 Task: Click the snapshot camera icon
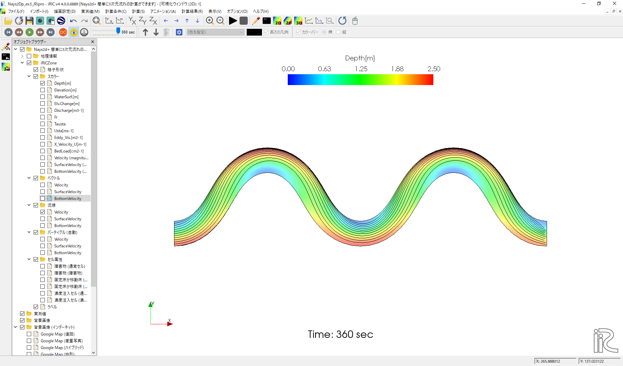pyautogui.click(x=40, y=21)
